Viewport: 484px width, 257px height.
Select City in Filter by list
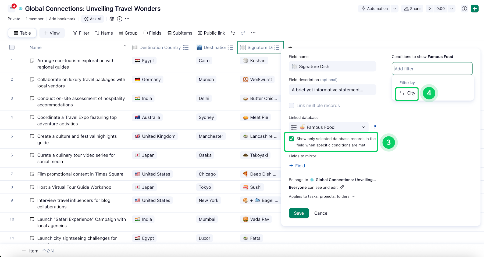[x=407, y=93]
